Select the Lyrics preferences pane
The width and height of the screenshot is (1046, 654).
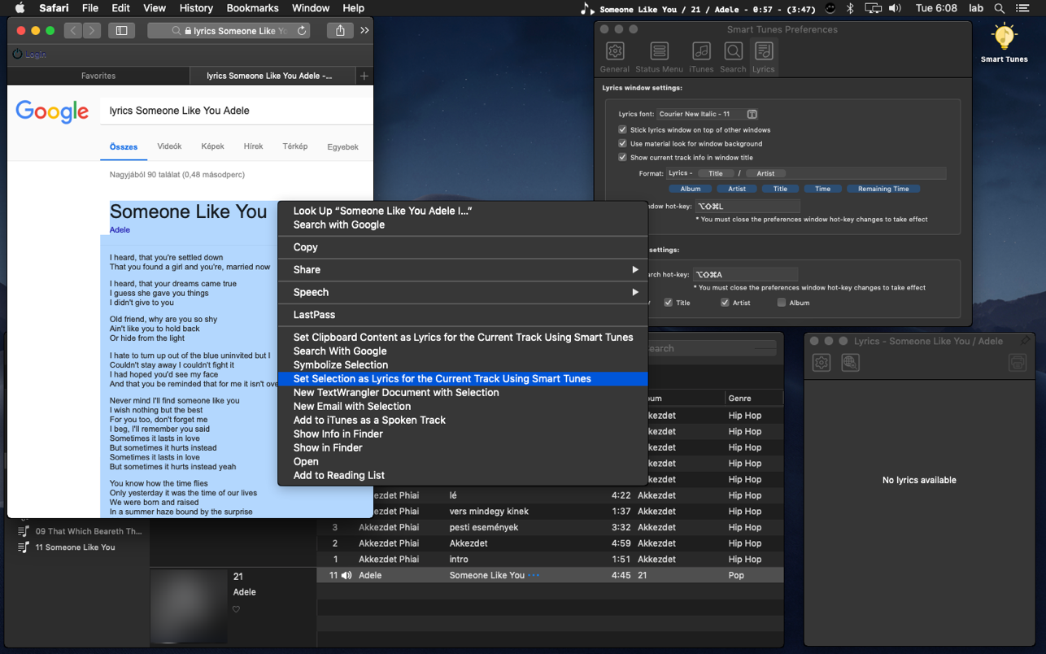coord(763,57)
